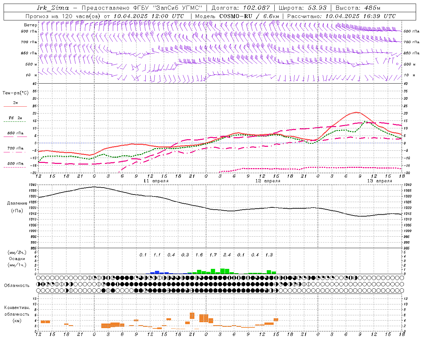Click the '12 апреля' date label
Image resolution: width=421 pixels, height=337 pixels.
(268, 181)
